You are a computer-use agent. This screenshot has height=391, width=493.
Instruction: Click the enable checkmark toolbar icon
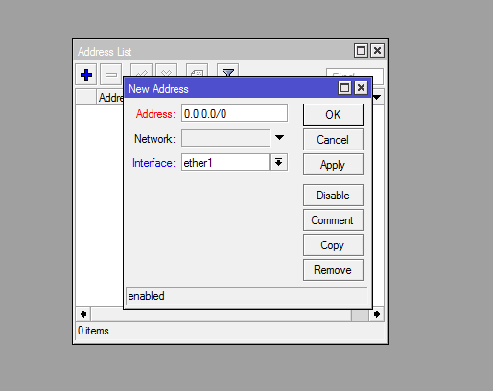pos(141,70)
